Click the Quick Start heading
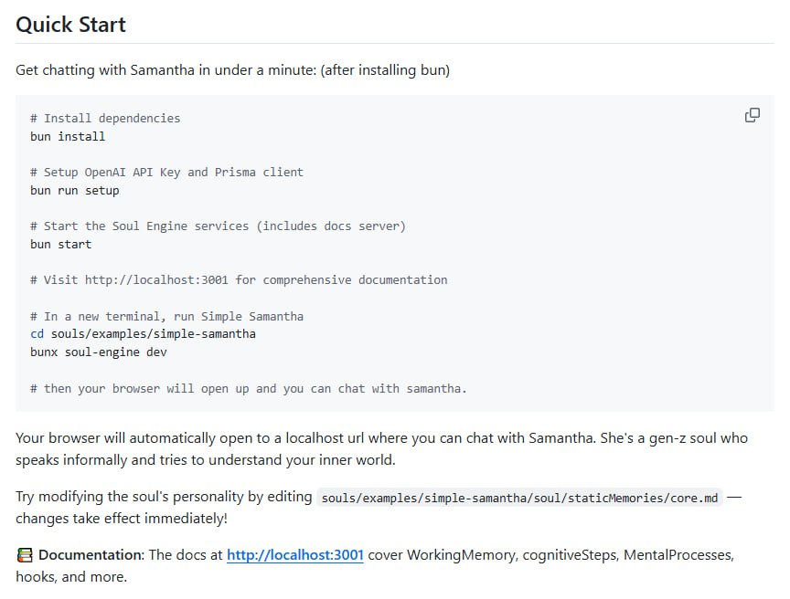This screenshot has width=790, height=599. point(70,25)
